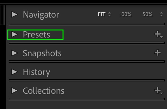Viewport: 167px width, 109px height.
Task: Set Navigator zoom to 50%
Action: pos(147,14)
